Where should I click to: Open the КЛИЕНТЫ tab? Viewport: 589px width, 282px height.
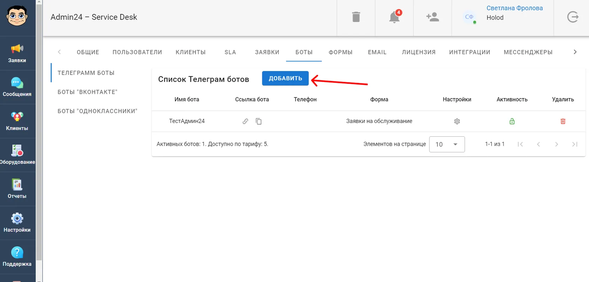191,52
